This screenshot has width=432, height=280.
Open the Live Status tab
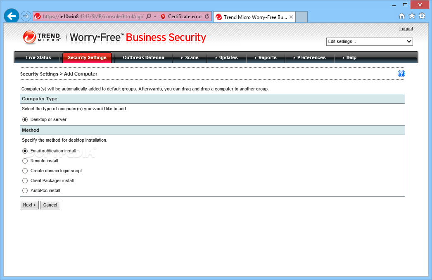coord(38,57)
